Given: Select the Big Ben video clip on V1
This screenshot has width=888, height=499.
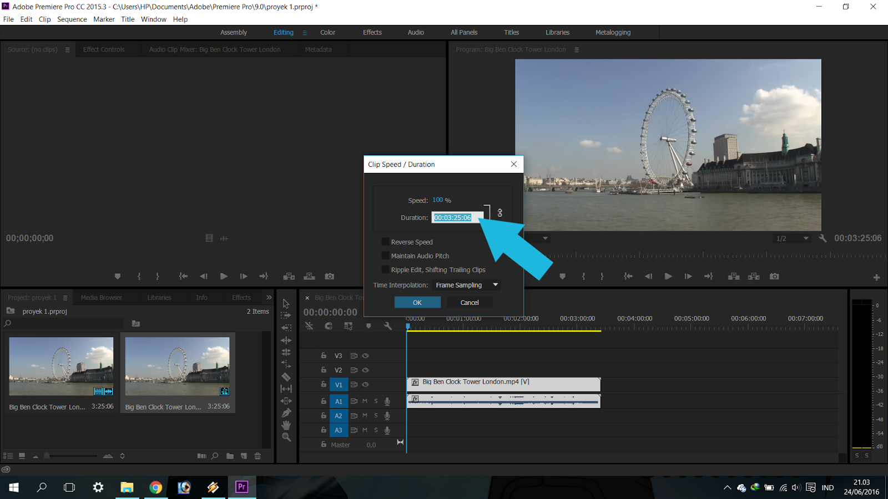Looking at the screenshot, I should click(x=503, y=384).
